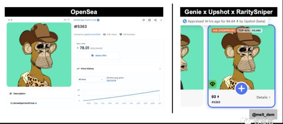Click the refresh metadata icon
The width and height of the screenshot is (283, 124).
(x=143, y=20)
